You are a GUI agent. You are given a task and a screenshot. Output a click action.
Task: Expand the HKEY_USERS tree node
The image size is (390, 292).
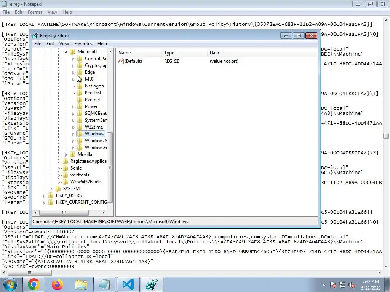pyautogui.click(x=44, y=196)
